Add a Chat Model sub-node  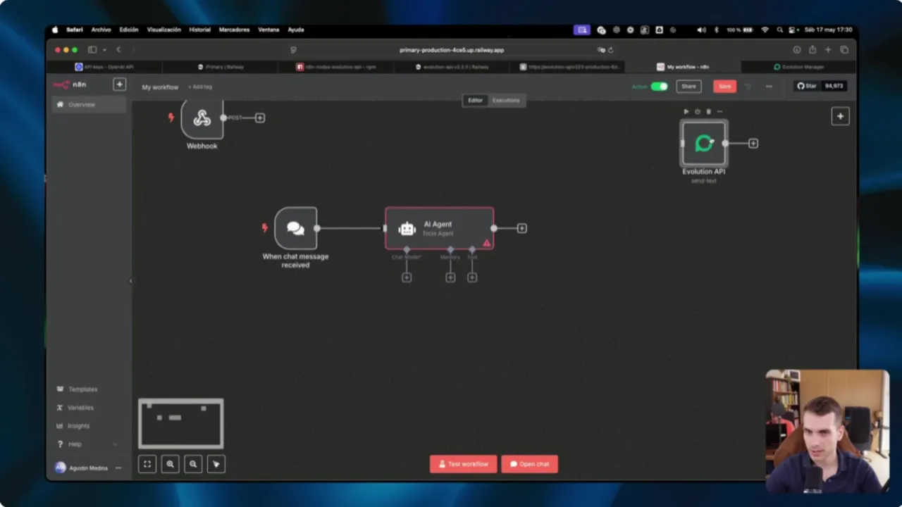tap(407, 277)
